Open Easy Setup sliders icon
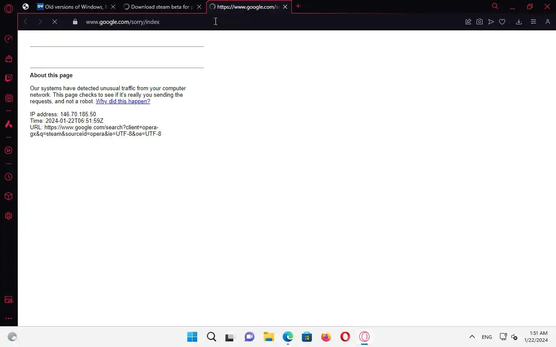556x347 pixels. (533, 22)
